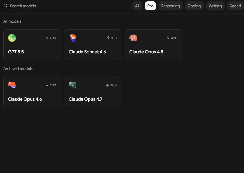Click the Claude Opus 4.7 green logo
This screenshot has width=244, height=173.
click(72, 85)
